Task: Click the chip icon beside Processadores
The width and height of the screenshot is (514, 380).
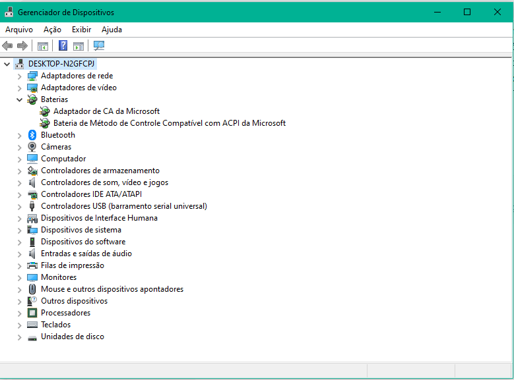Action: [32, 313]
